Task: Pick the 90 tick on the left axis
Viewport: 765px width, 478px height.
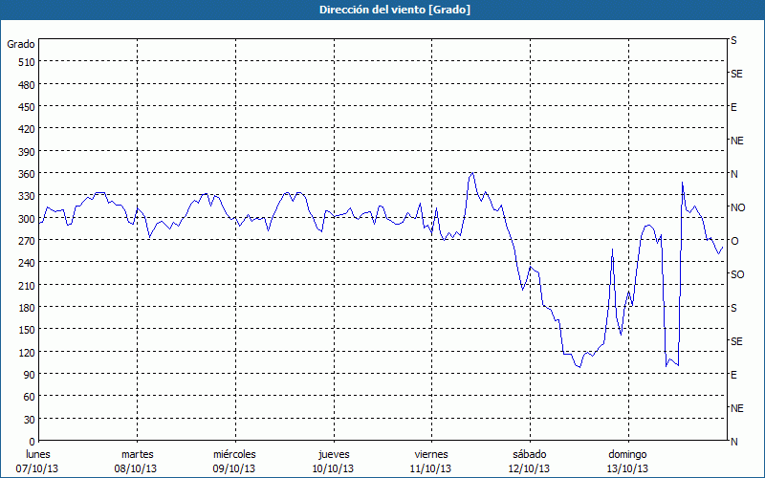Action: [x=27, y=375]
